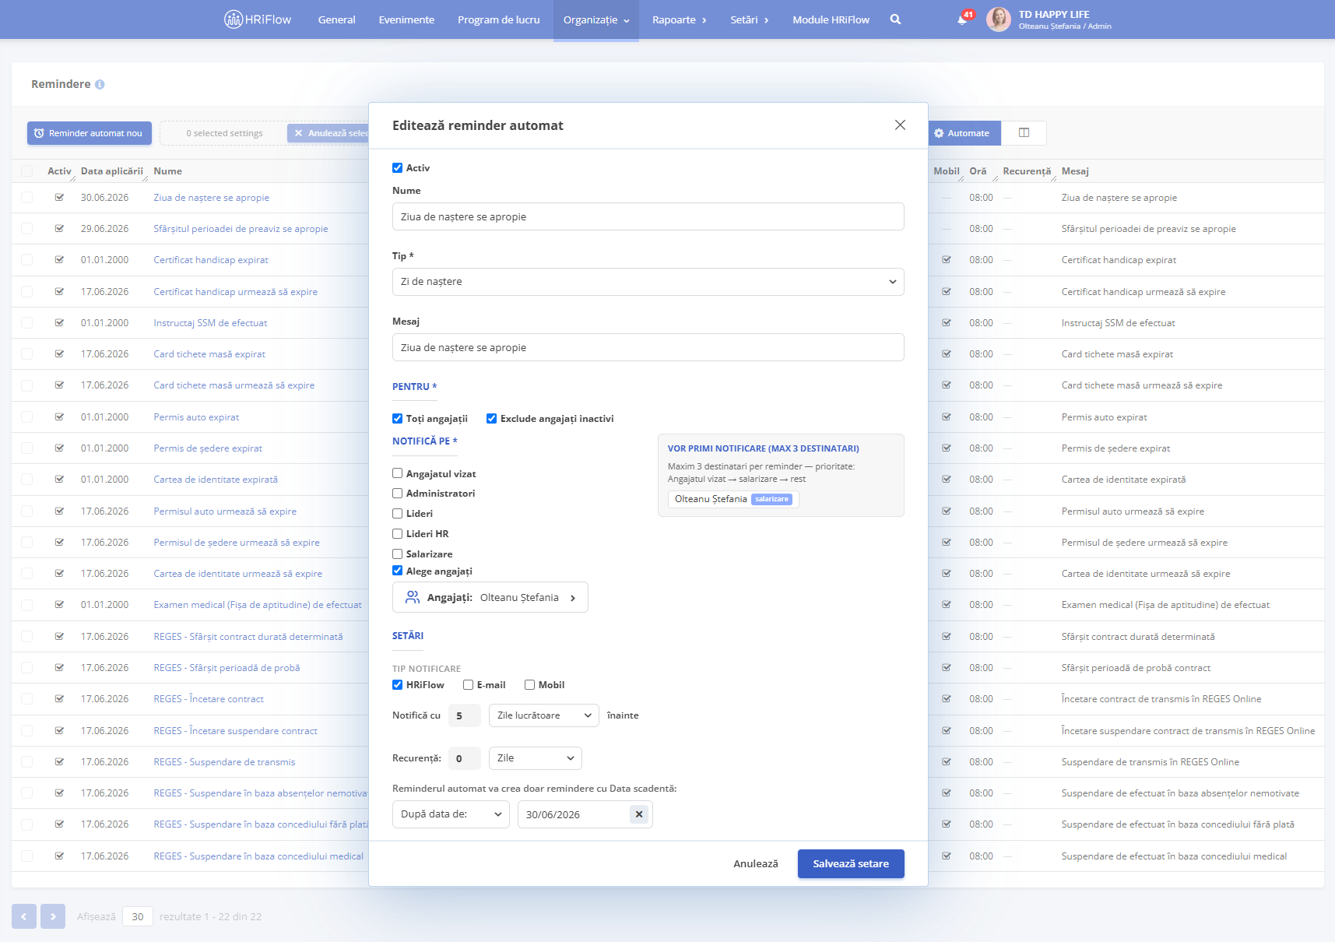Uncheck the Exclude angajați inactivi checkbox

point(492,419)
